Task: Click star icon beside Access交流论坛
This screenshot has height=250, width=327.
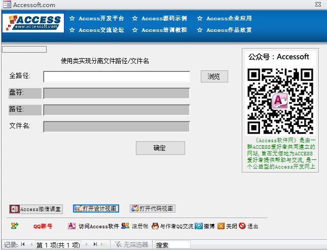Action: [72, 30]
